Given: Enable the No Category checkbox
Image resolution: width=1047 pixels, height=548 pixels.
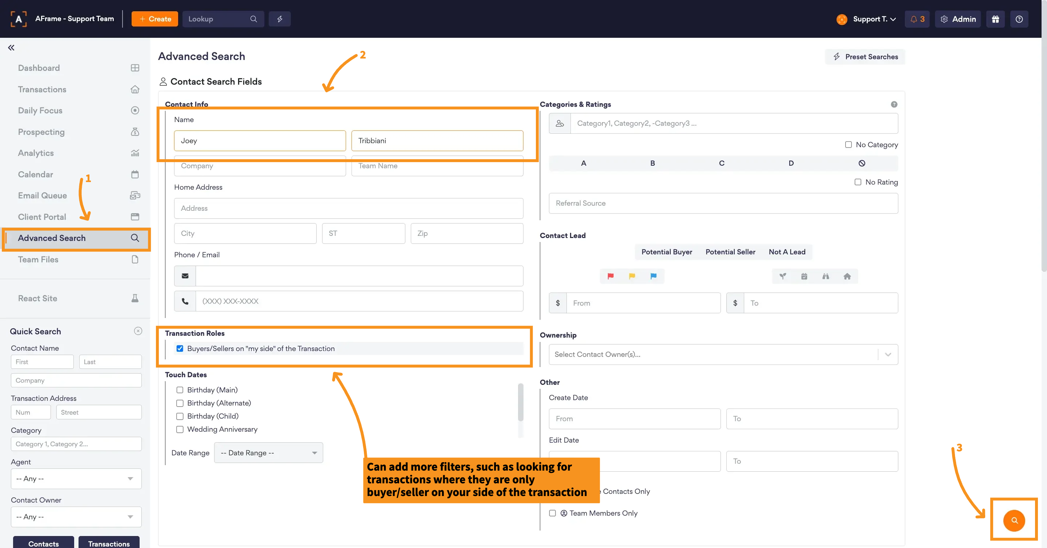Looking at the screenshot, I should point(848,145).
